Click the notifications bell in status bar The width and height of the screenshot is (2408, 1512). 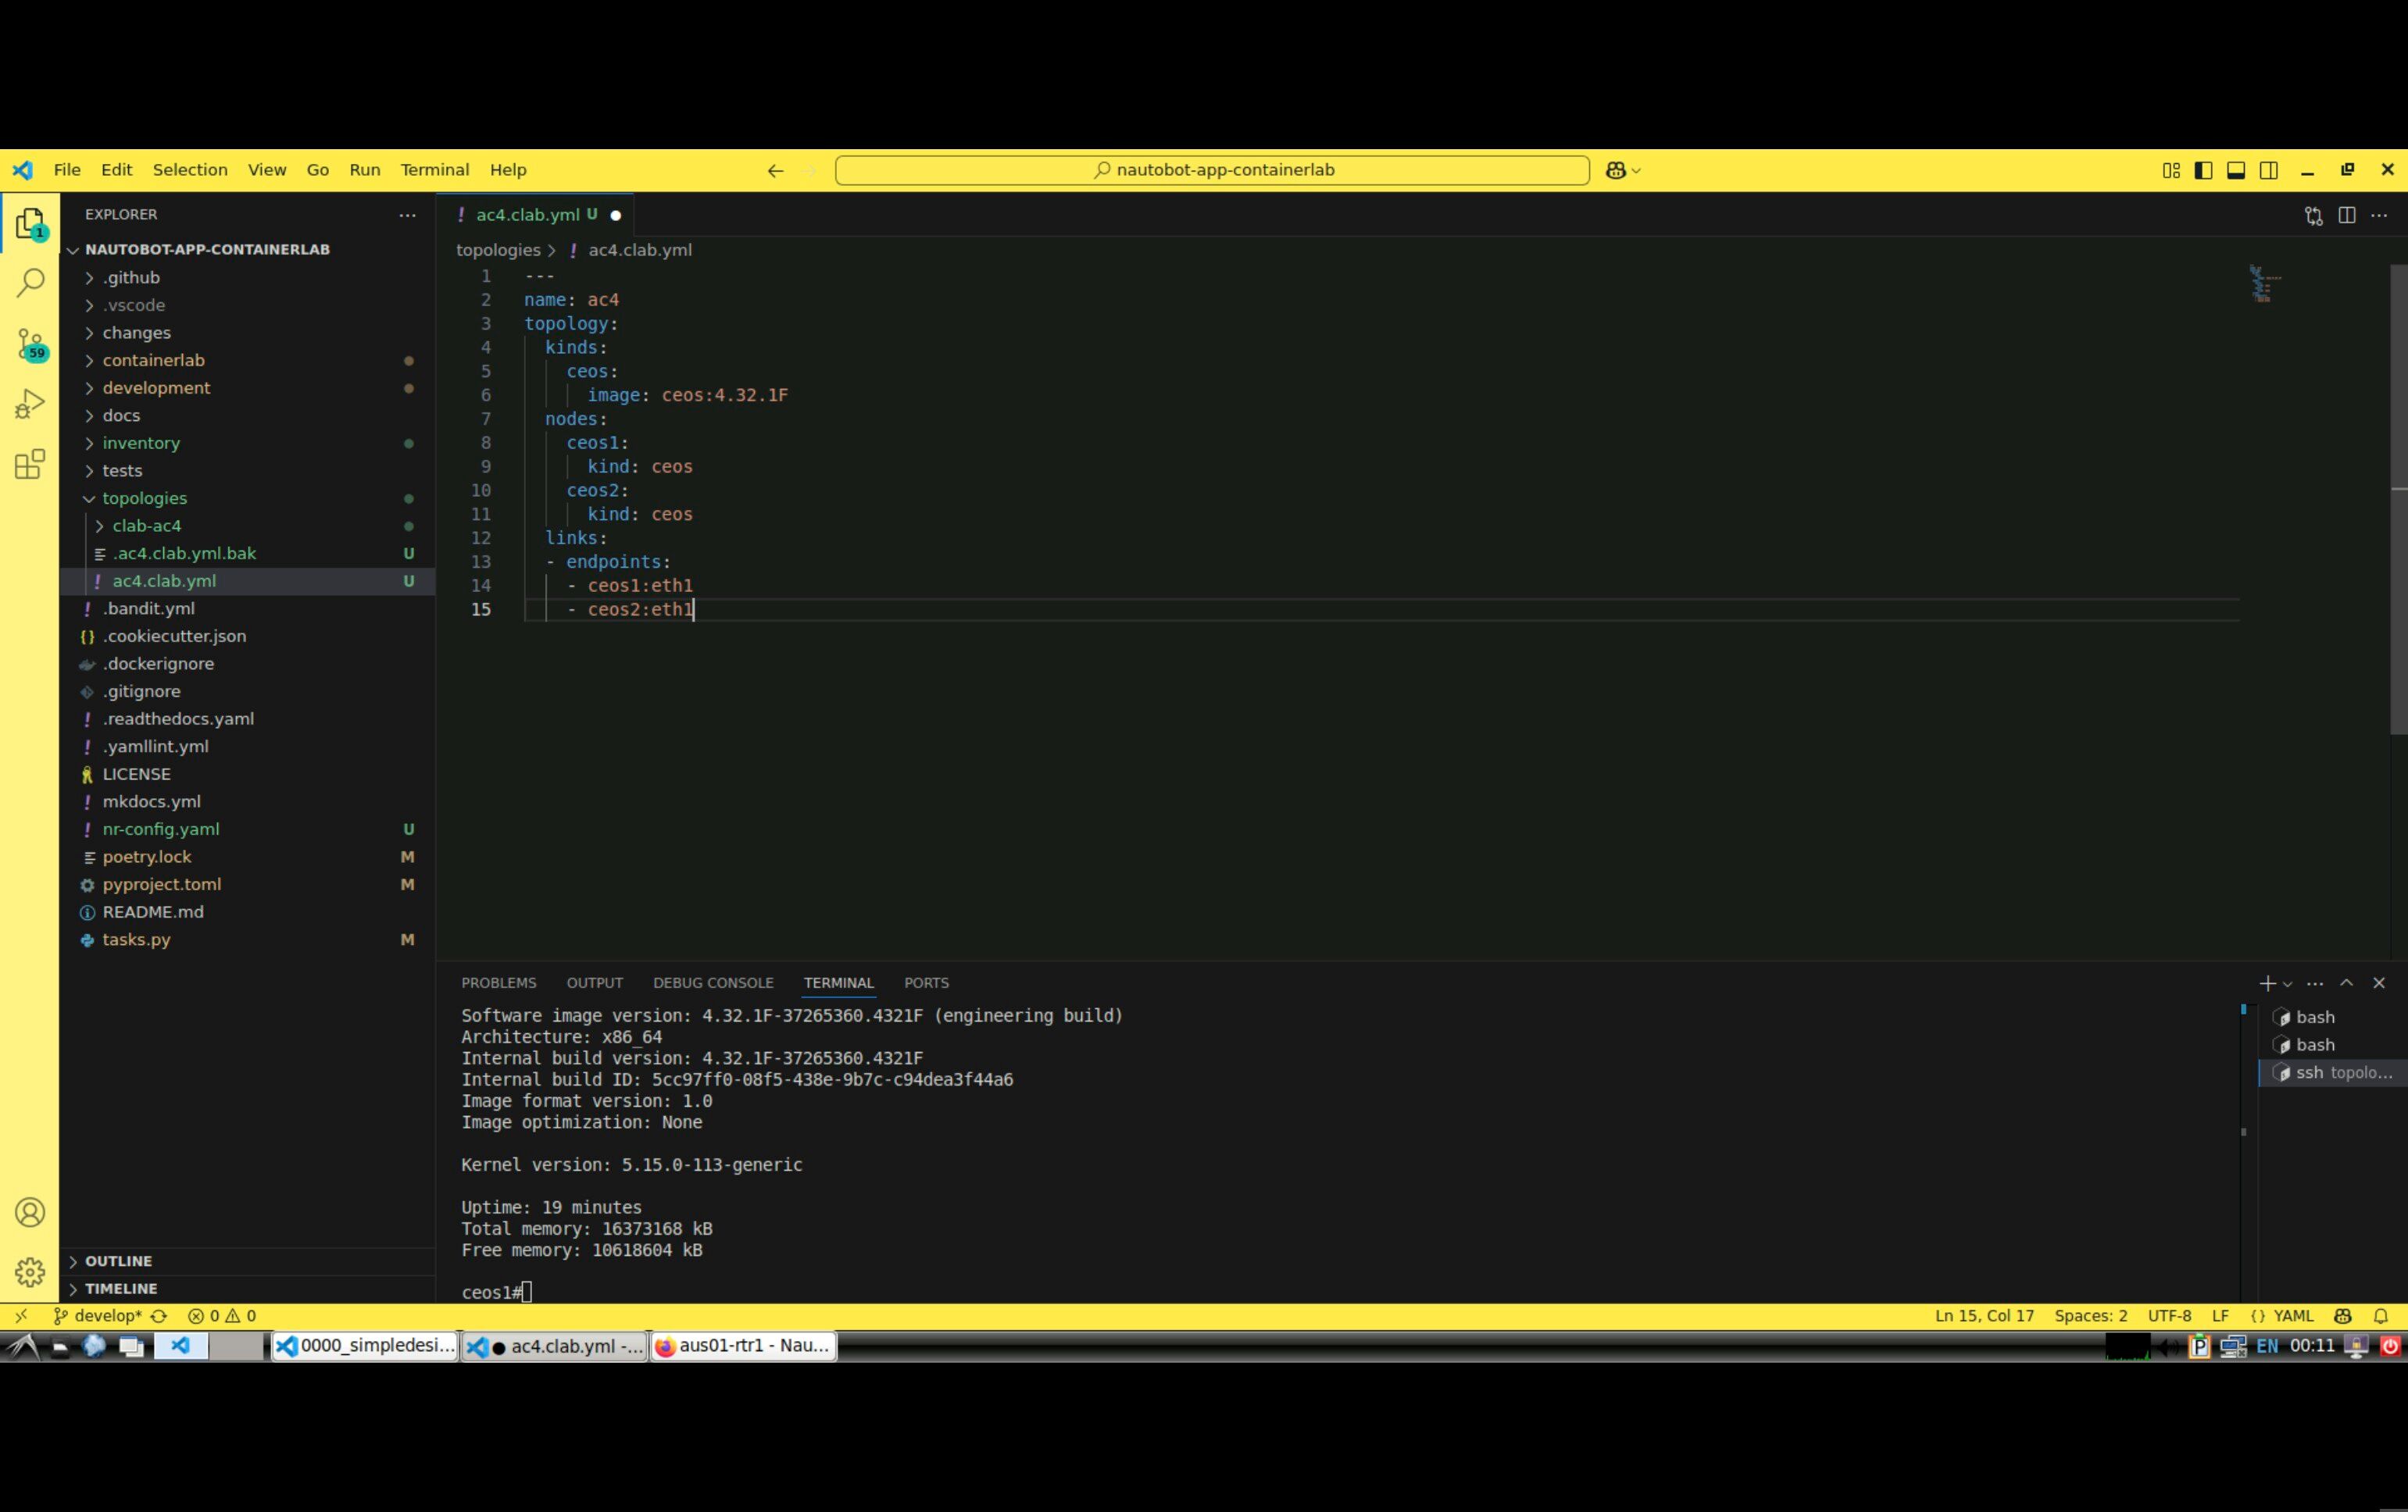click(2381, 1316)
